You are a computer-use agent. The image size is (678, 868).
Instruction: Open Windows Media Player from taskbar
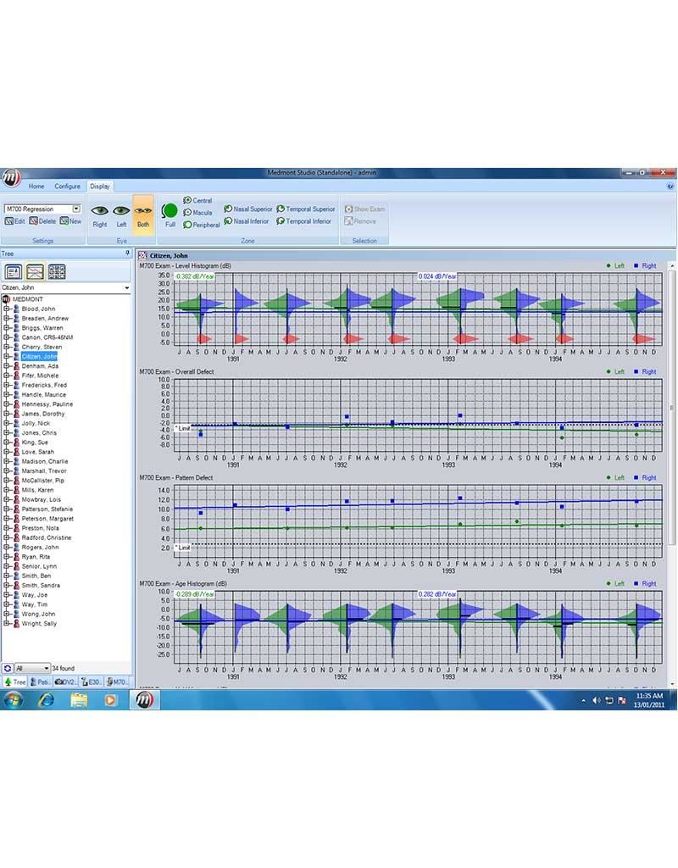(110, 700)
